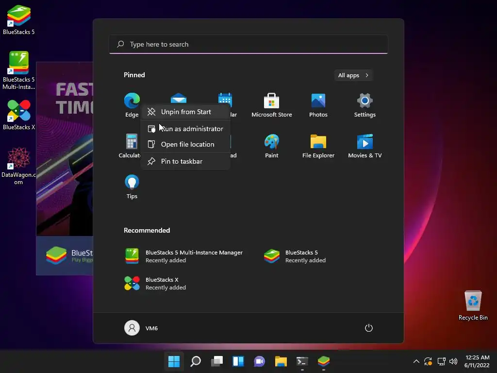Launch the Paint app

coord(272,146)
